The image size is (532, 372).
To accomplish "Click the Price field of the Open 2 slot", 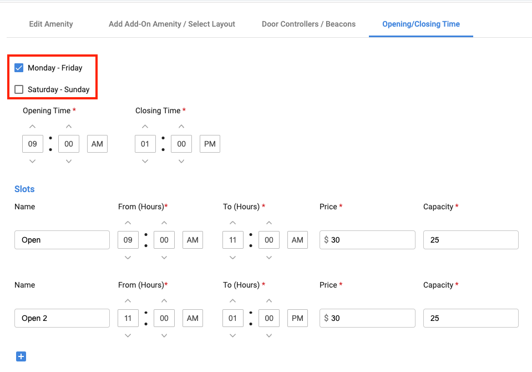I will click(x=367, y=318).
